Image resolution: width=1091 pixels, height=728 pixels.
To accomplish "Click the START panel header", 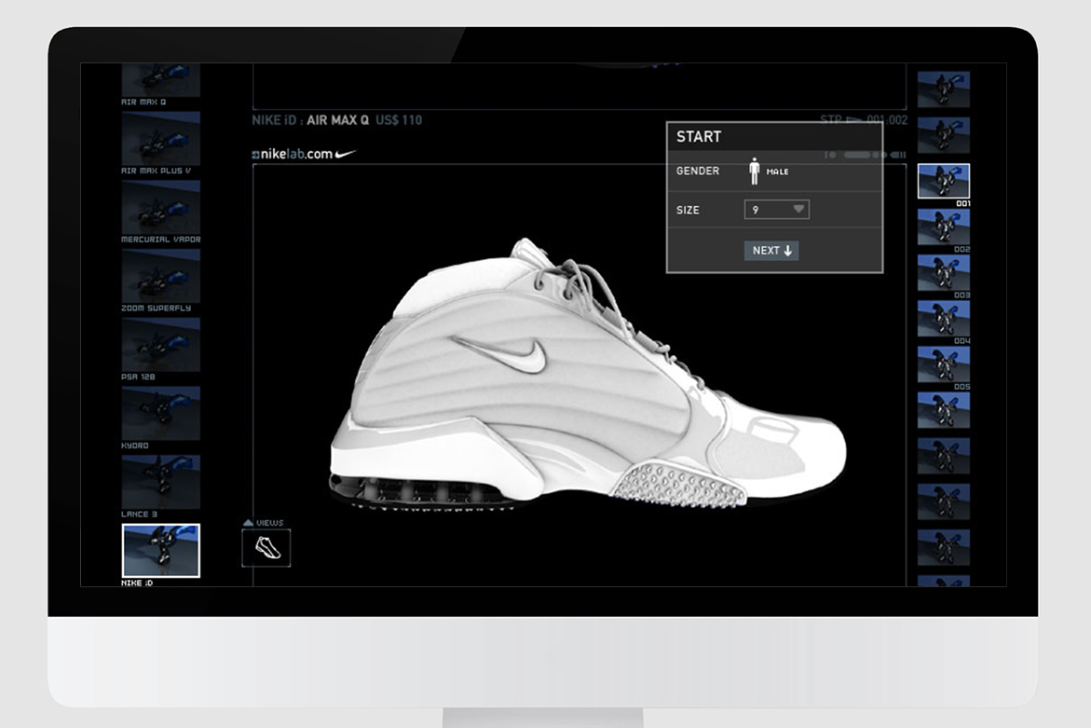I will tap(774, 136).
